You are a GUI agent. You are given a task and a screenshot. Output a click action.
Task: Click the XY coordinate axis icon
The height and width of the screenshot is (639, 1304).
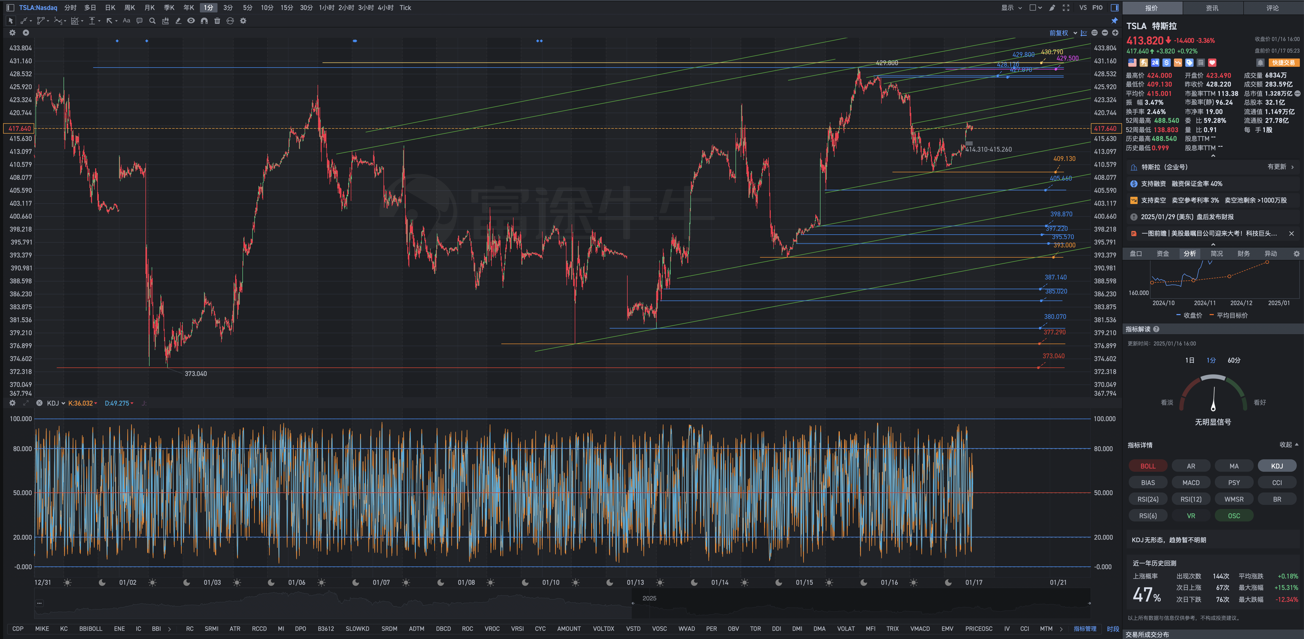(x=1084, y=33)
